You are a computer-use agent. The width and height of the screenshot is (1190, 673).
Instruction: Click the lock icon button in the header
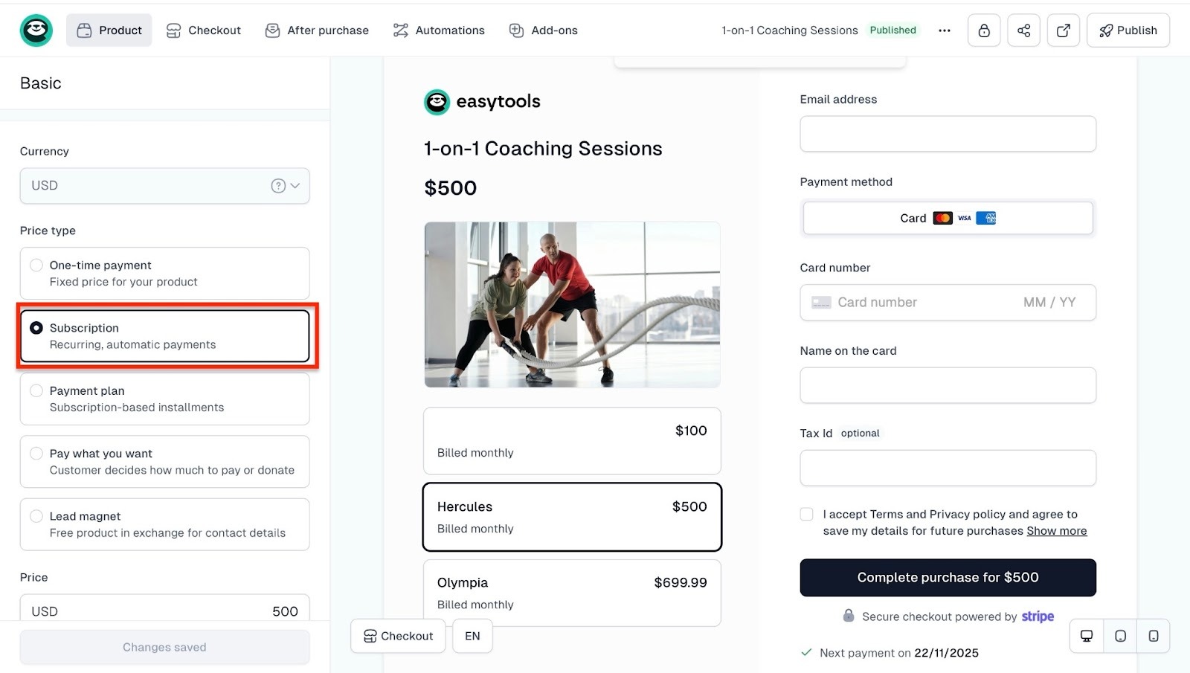click(983, 30)
